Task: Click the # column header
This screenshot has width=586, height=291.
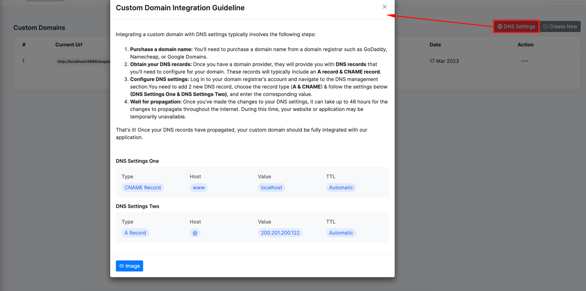Action: tap(24, 45)
